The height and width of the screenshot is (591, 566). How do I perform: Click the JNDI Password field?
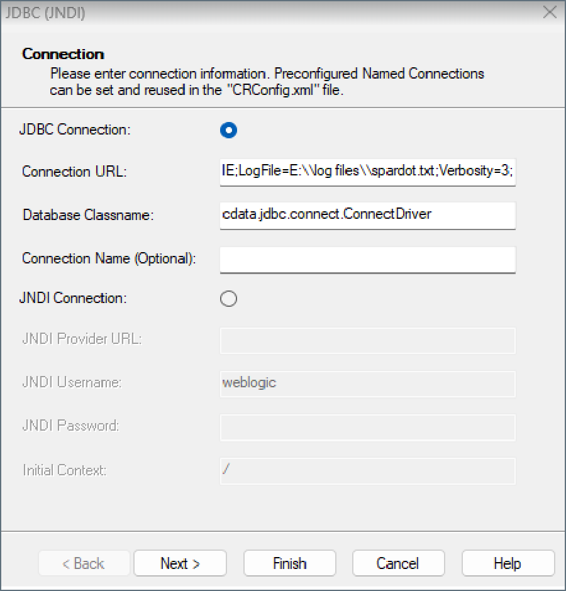[x=367, y=427]
